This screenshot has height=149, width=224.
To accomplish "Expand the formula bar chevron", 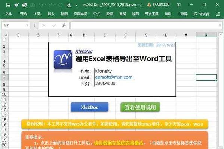I will click(220, 25).
